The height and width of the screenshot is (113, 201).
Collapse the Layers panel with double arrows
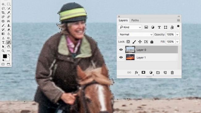pos(179,16)
